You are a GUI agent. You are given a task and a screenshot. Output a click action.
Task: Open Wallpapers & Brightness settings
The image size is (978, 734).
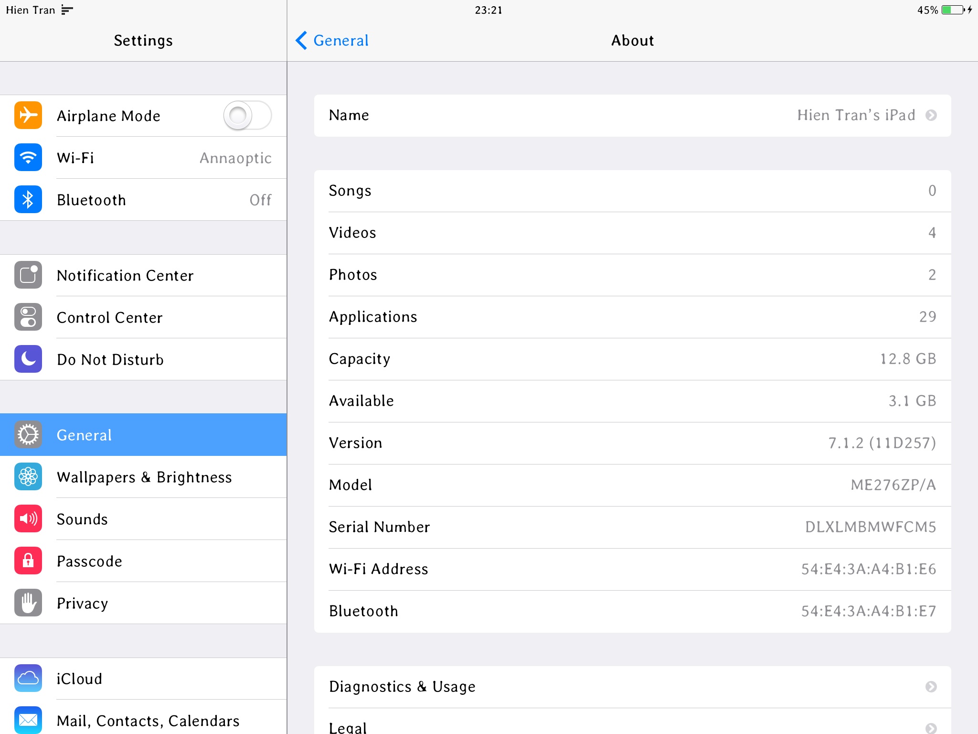coord(144,477)
